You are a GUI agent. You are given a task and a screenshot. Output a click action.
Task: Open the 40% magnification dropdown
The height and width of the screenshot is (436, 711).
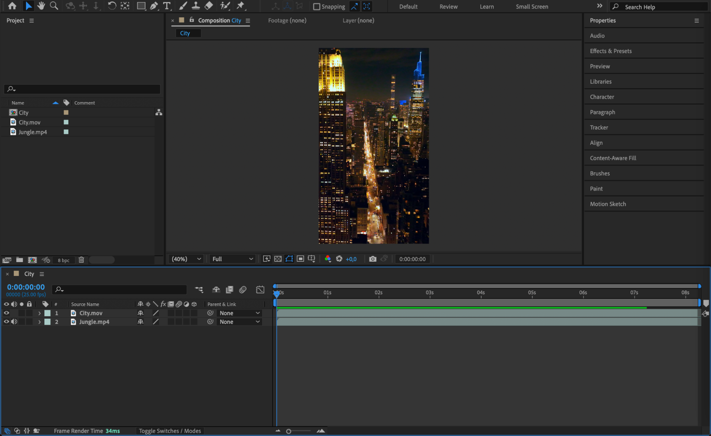(x=186, y=259)
